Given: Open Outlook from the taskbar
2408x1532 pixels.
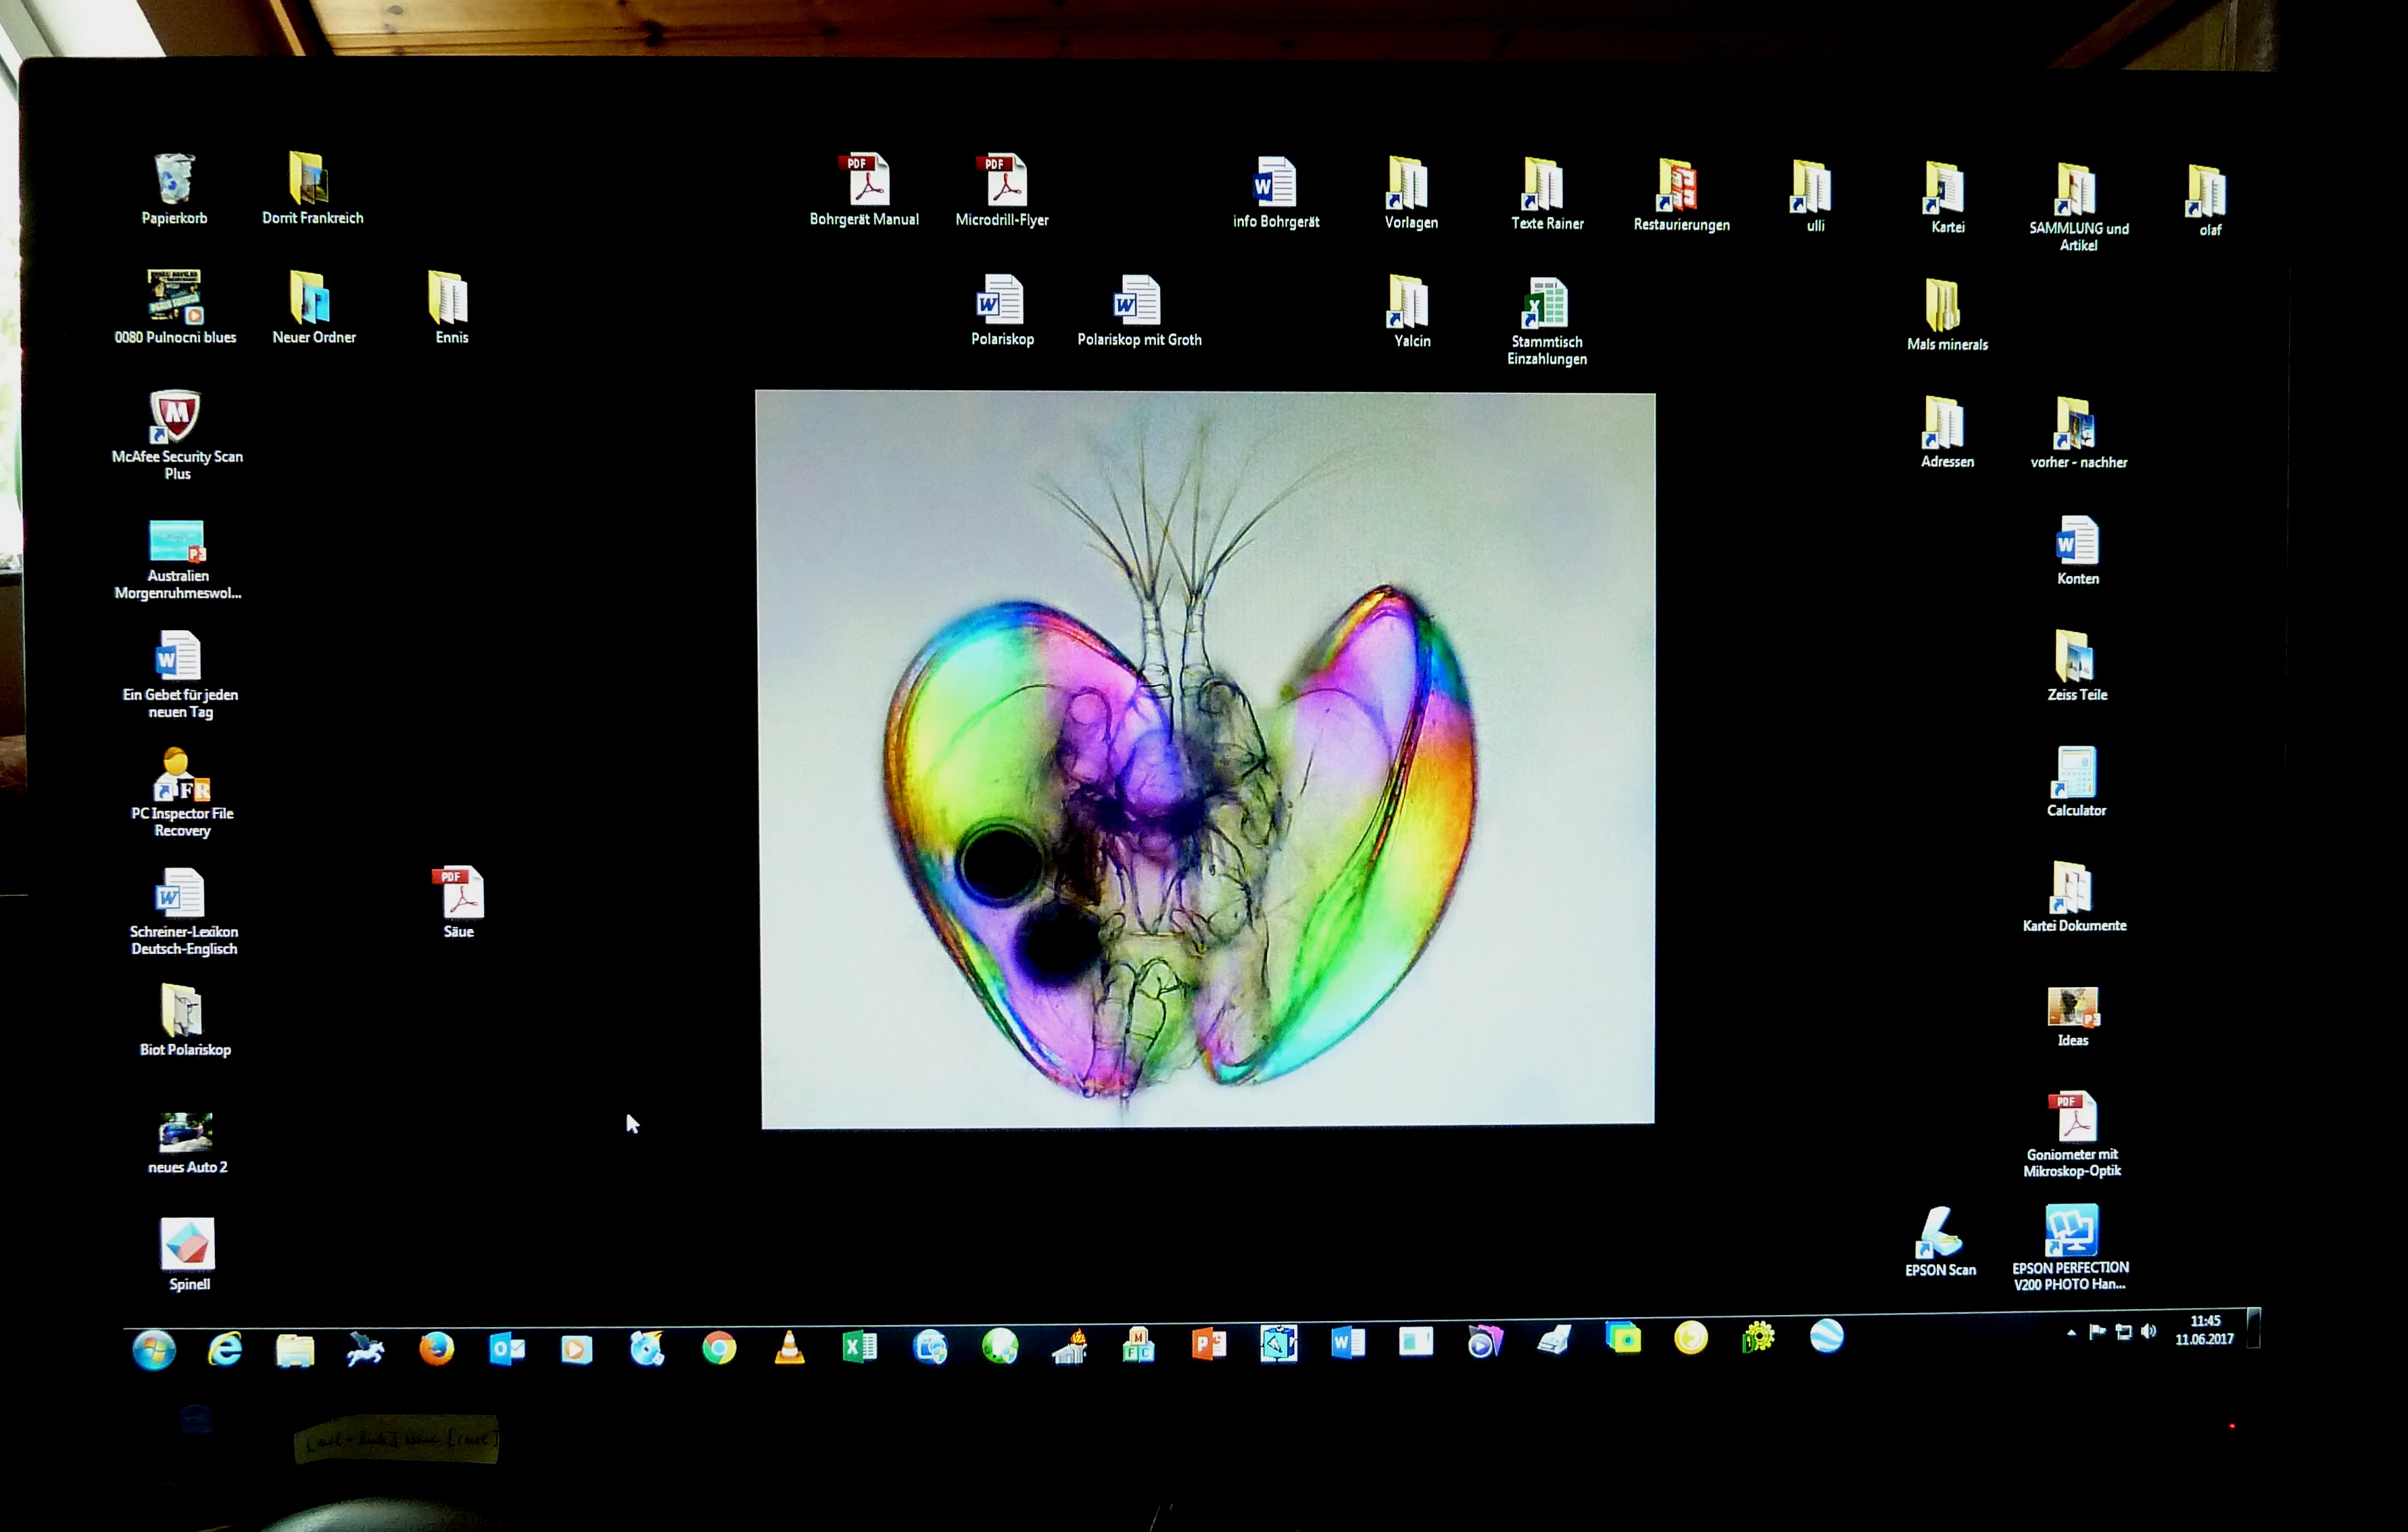Looking at the screenshot, I should (507, 1349).
